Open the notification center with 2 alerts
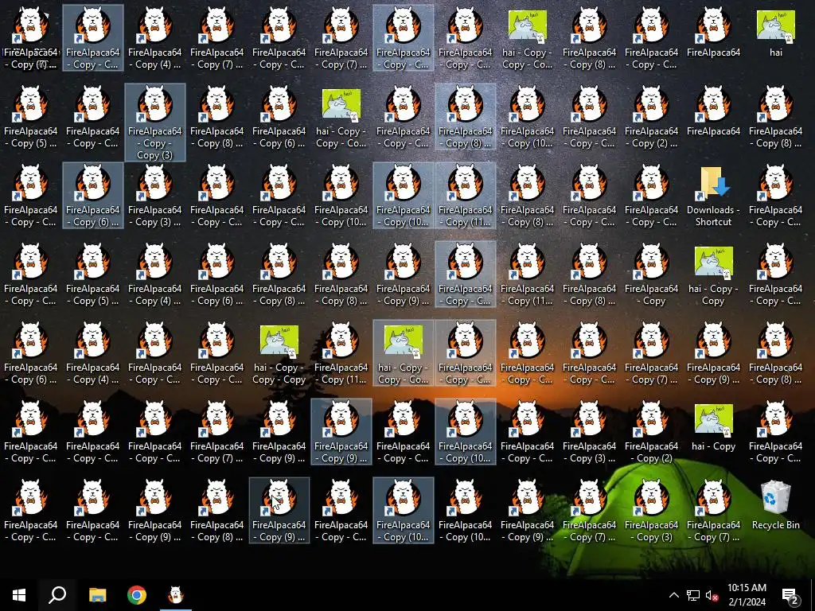 pos(790,595)
